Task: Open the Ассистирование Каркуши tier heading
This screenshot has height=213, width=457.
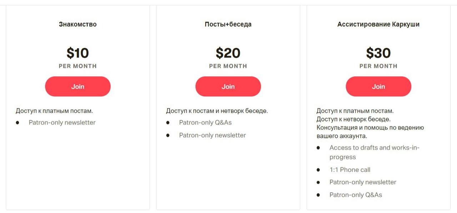Action: [378, 24]
